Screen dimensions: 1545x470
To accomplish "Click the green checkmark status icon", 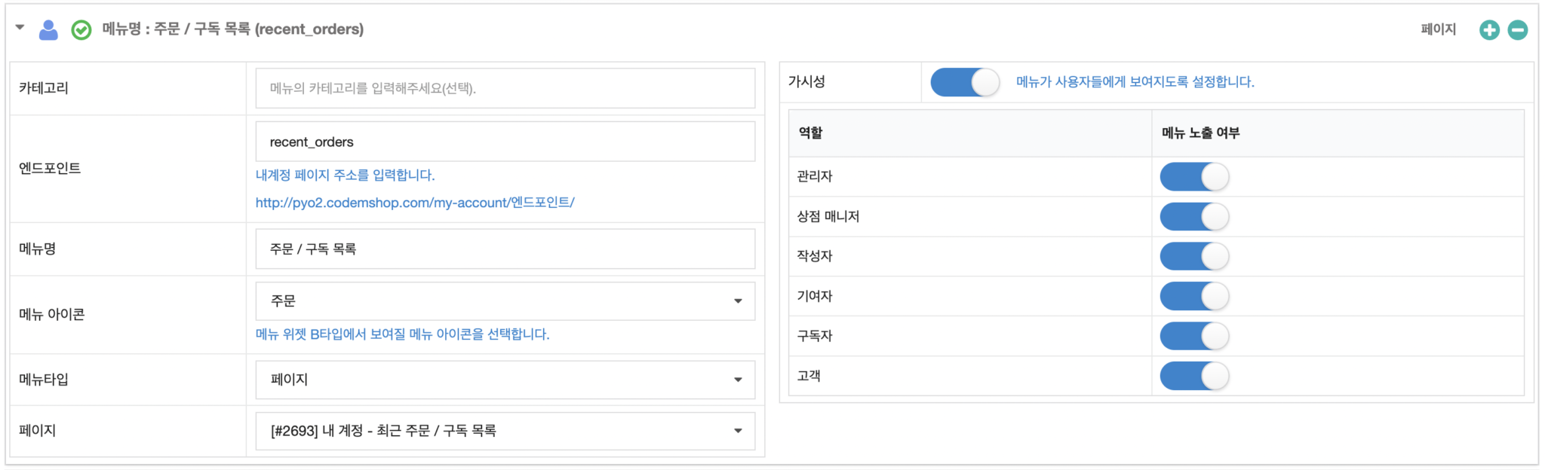I will 81,30.
